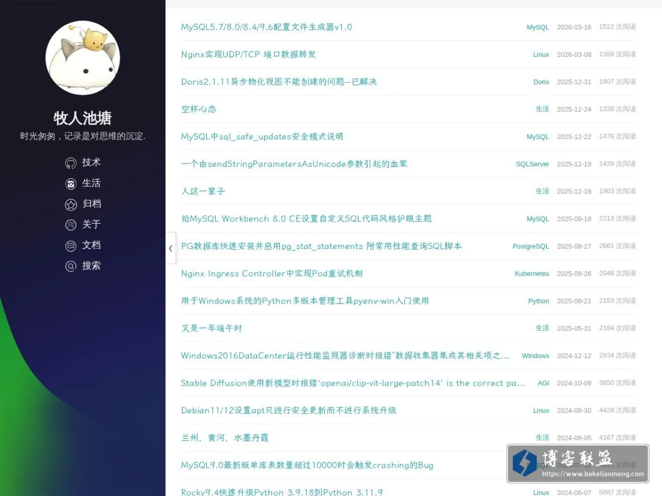Click the Python category tag
This screenshot has height=496, width=662.
(538, 301)
